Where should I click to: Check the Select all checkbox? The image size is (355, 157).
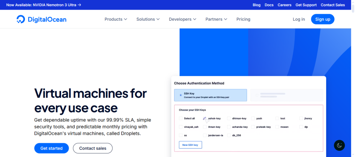pos(181,118)
